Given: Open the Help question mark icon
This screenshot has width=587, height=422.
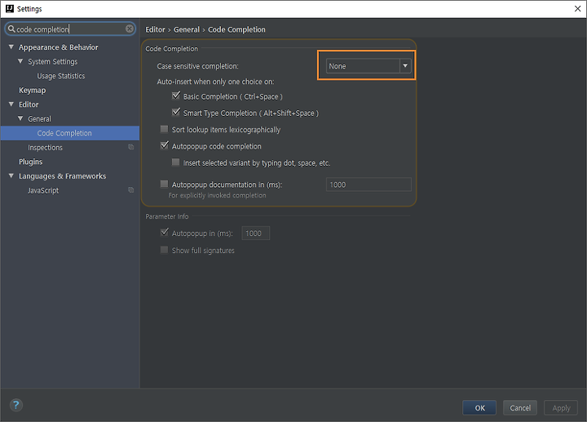Looking at the screenshot, I should 15,405.
